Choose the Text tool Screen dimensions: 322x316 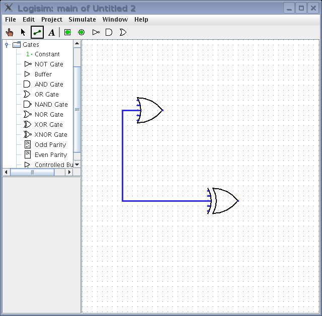pos(51,32)
